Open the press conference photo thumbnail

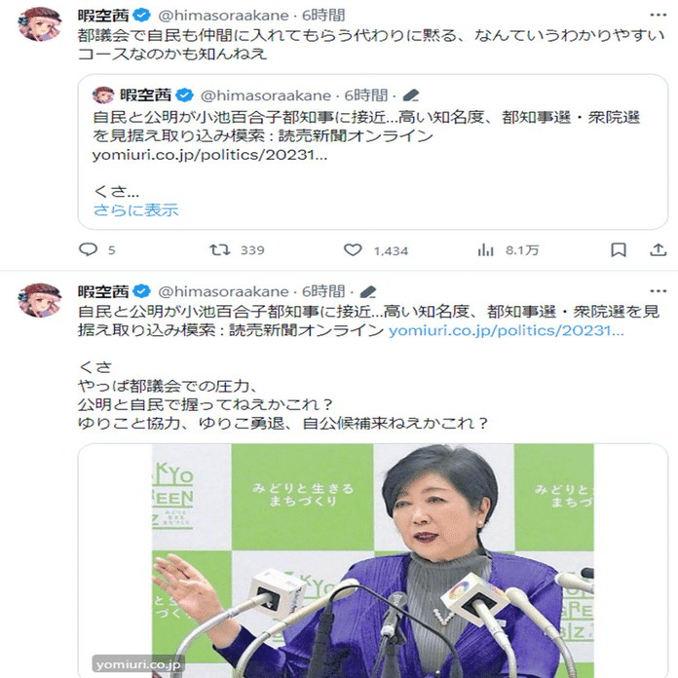tap(373, 560)
